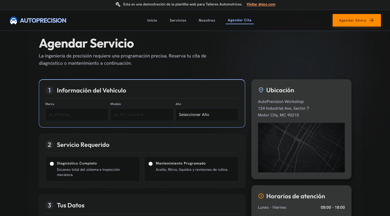Select the Agendar Cita nav item
The height and width of the screenshot is (216, 390).
coord(239,20)
